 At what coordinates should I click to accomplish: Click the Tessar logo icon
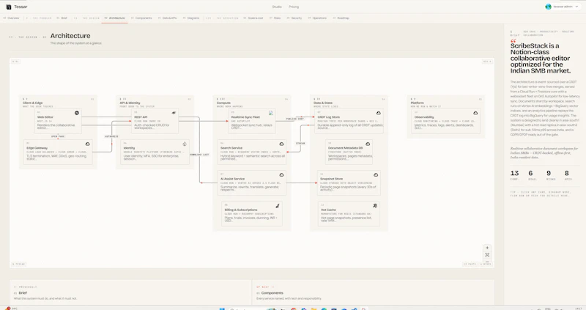(x=9, y=7)
